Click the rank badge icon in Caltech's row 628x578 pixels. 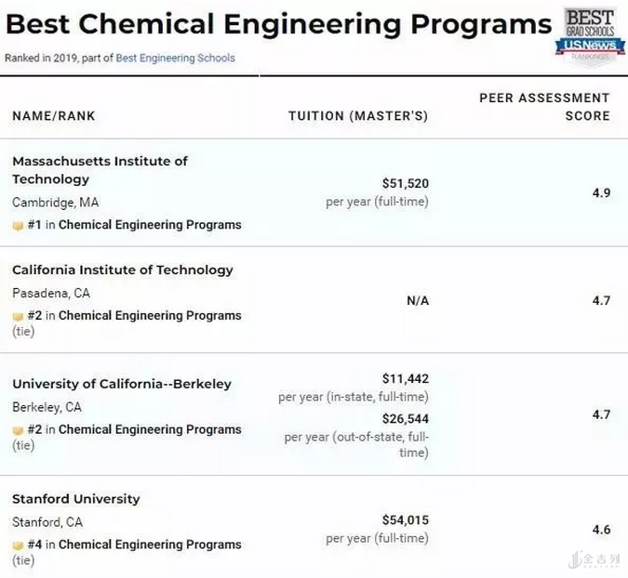click(x=18, y=316)
